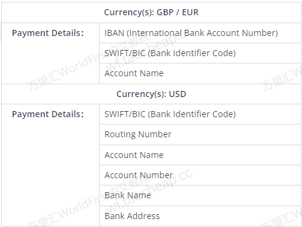Click 'Bank Identifier Code' text in USD section

tap(192, 114)
